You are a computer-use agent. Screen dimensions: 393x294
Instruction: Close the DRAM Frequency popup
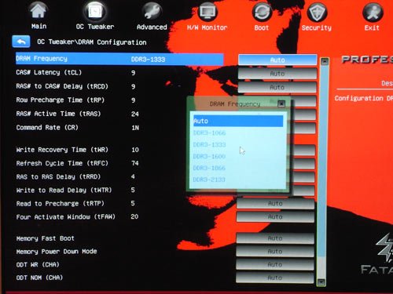tap(281, 104)
